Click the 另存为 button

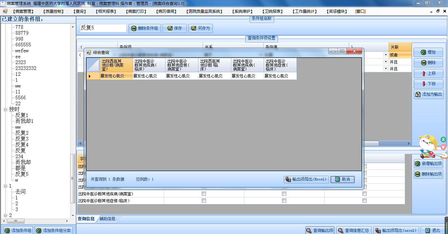click(200, 28)
